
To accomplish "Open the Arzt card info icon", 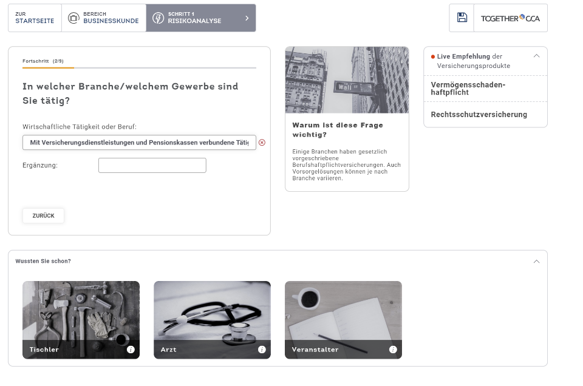I will coord(262,350).
